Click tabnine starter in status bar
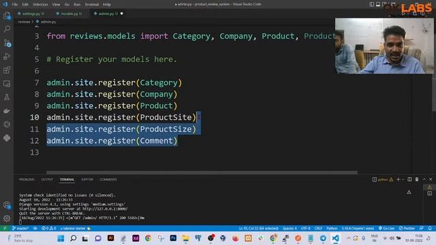The image size is (436, 245). [75, 229]
